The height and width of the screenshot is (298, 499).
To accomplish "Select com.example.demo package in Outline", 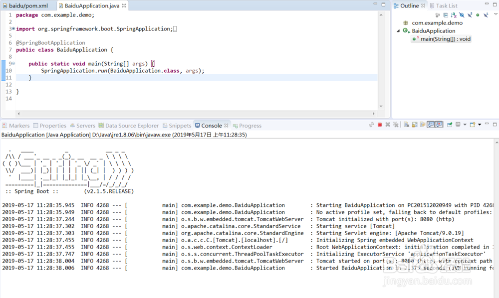I will pos(437,23).
